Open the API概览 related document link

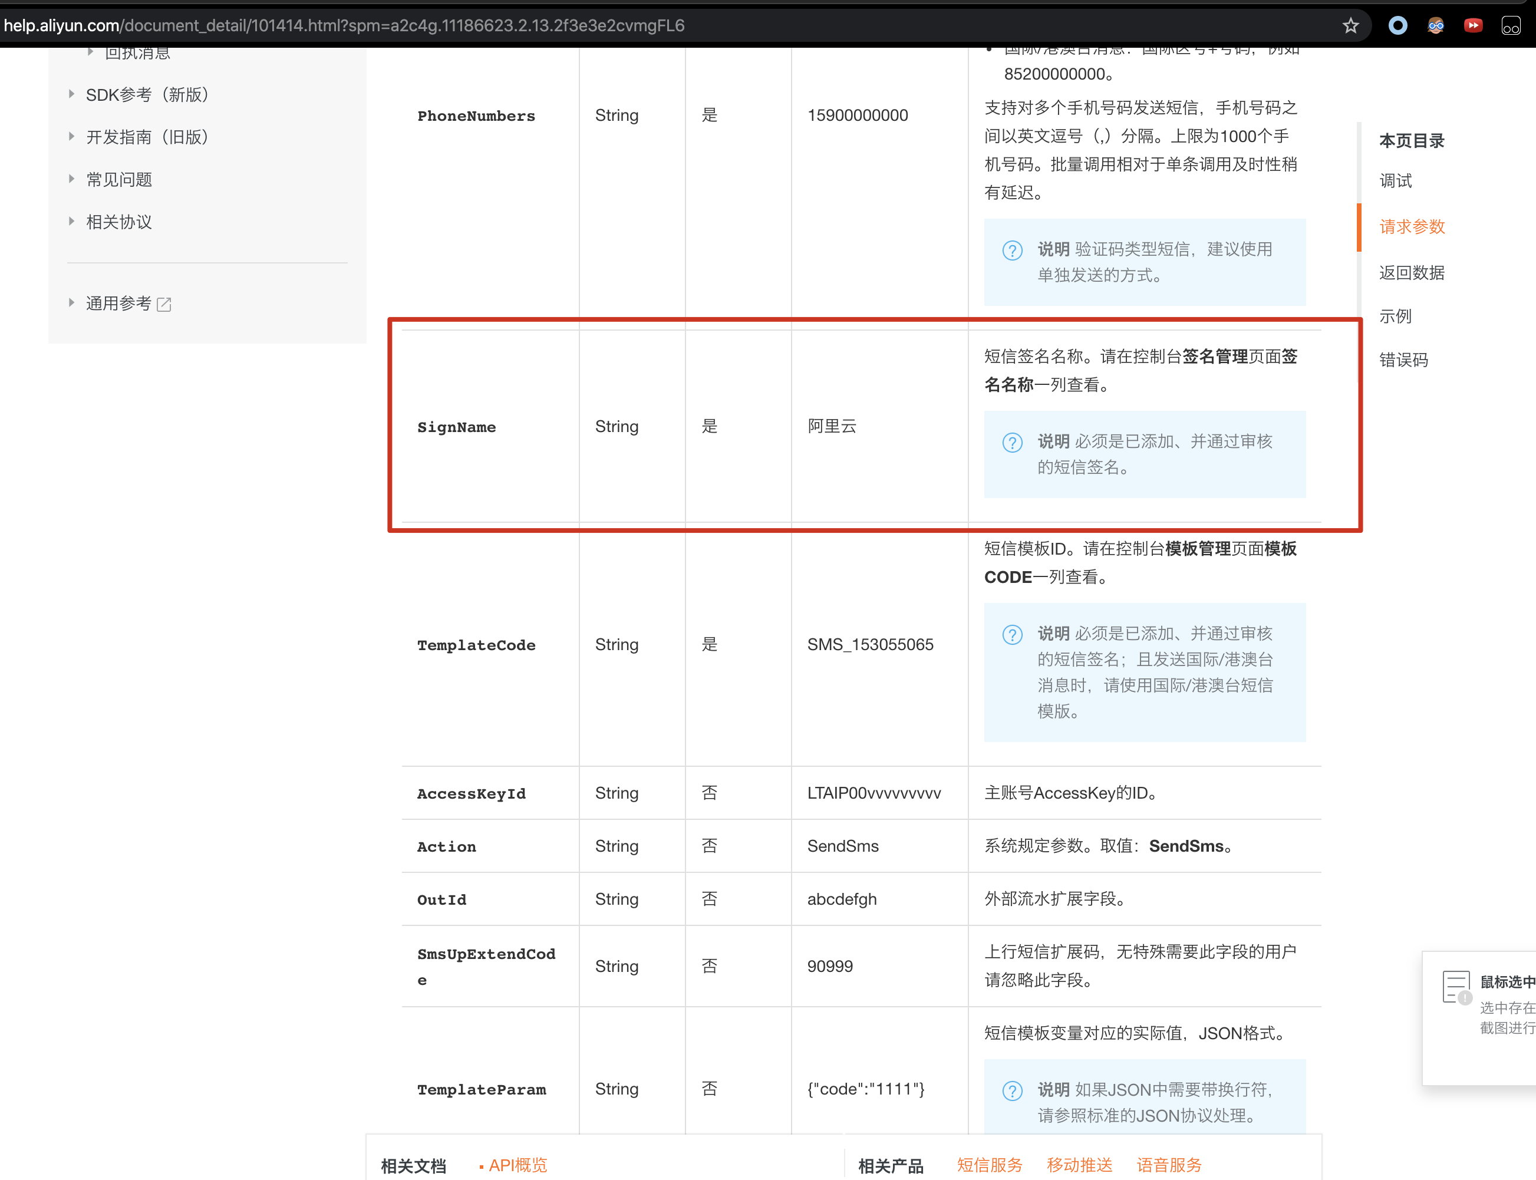517,1165
